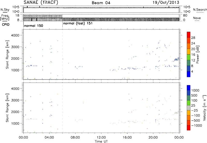Click the SANAE (fitACF) title text
Viewport: 207px width, 143px height.
tap(41, 2)
